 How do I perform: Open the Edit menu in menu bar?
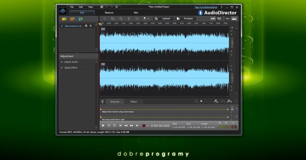pyautogui.click(x=81, y=7)
